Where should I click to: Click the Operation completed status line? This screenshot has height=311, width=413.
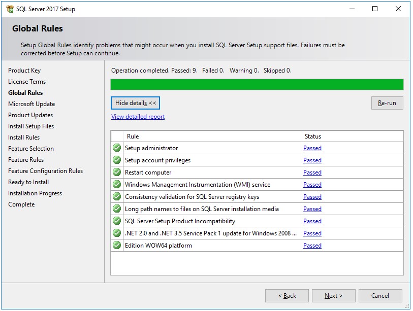201,71
